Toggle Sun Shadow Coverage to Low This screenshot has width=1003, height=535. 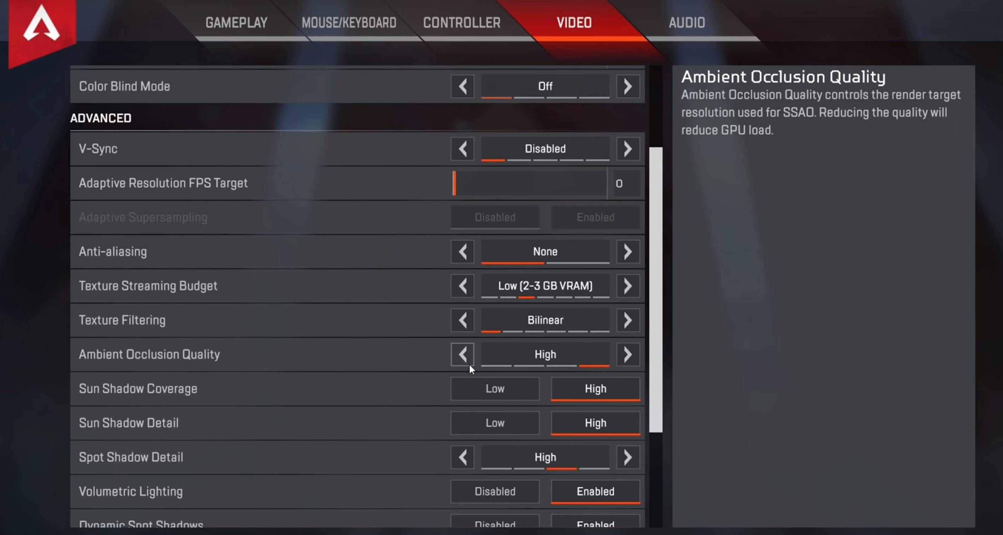(x=494, y=388)
